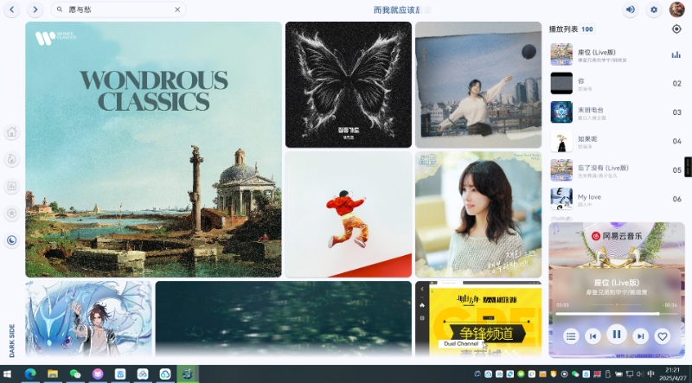Like the current song with heart icon

(x=663, y=336)
